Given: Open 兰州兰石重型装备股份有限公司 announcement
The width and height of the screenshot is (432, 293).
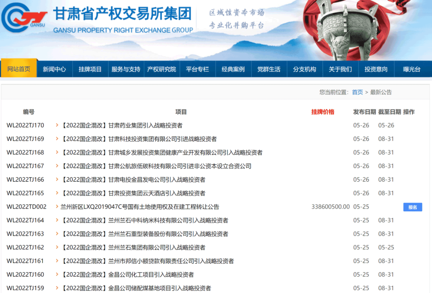Looking at the screenshot, I should click(x=144, y=234).
